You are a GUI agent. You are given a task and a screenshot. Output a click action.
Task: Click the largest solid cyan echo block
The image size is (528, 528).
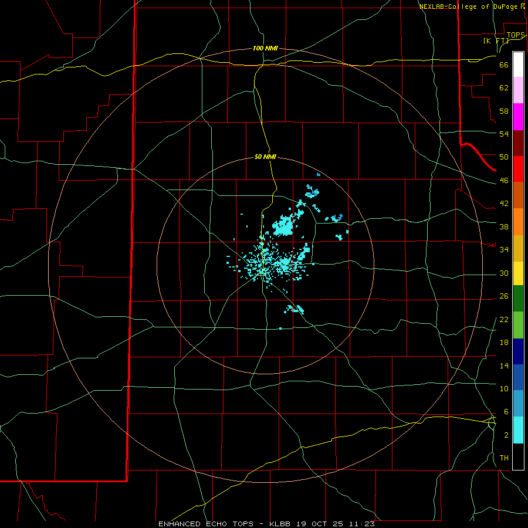(x=283, y=226)
